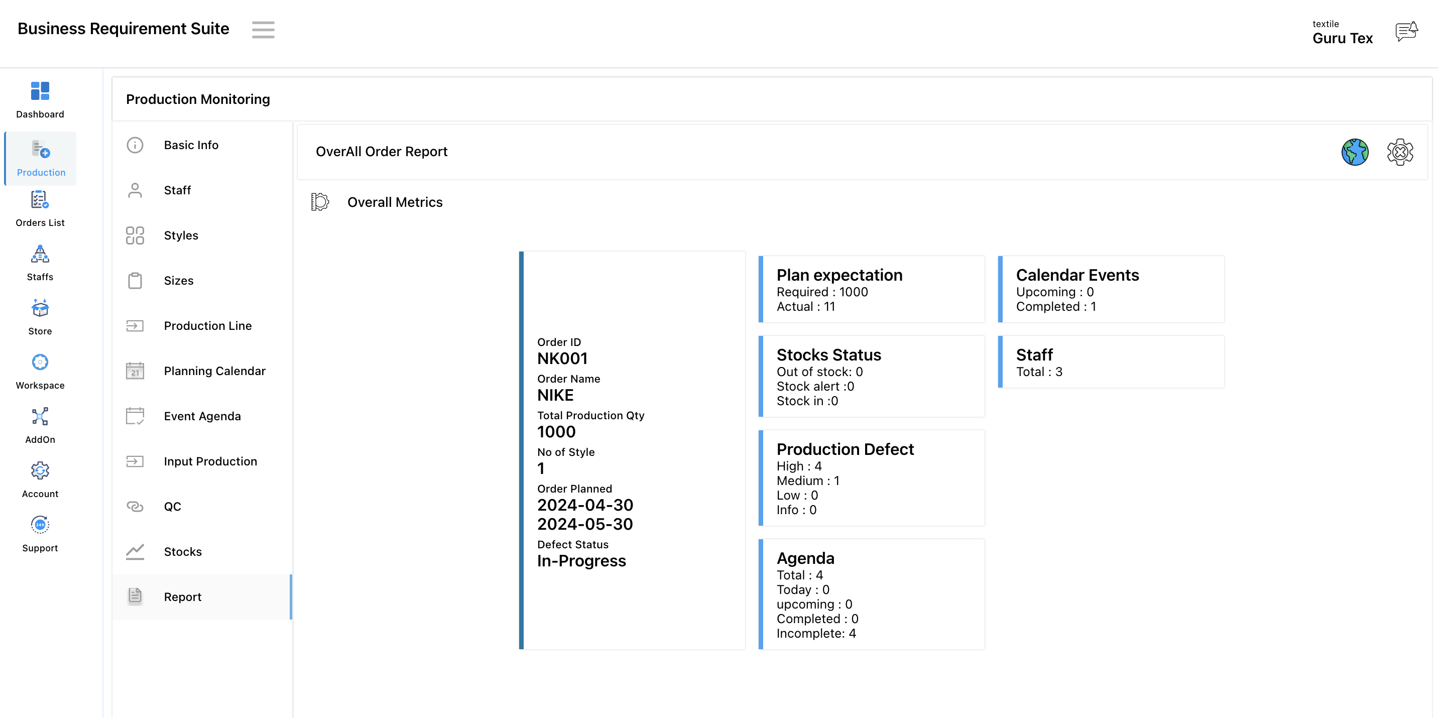Click the Overall Metrics icon

(320, 201)
